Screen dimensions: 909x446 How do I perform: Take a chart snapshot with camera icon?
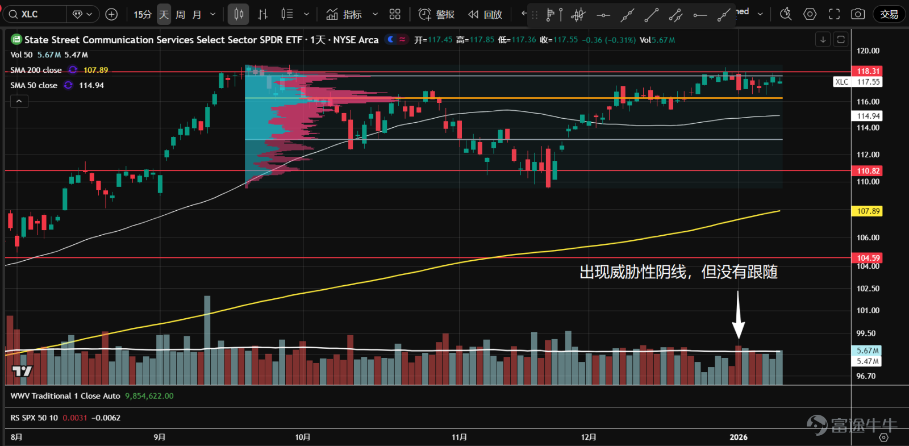[x=858, y=14]
